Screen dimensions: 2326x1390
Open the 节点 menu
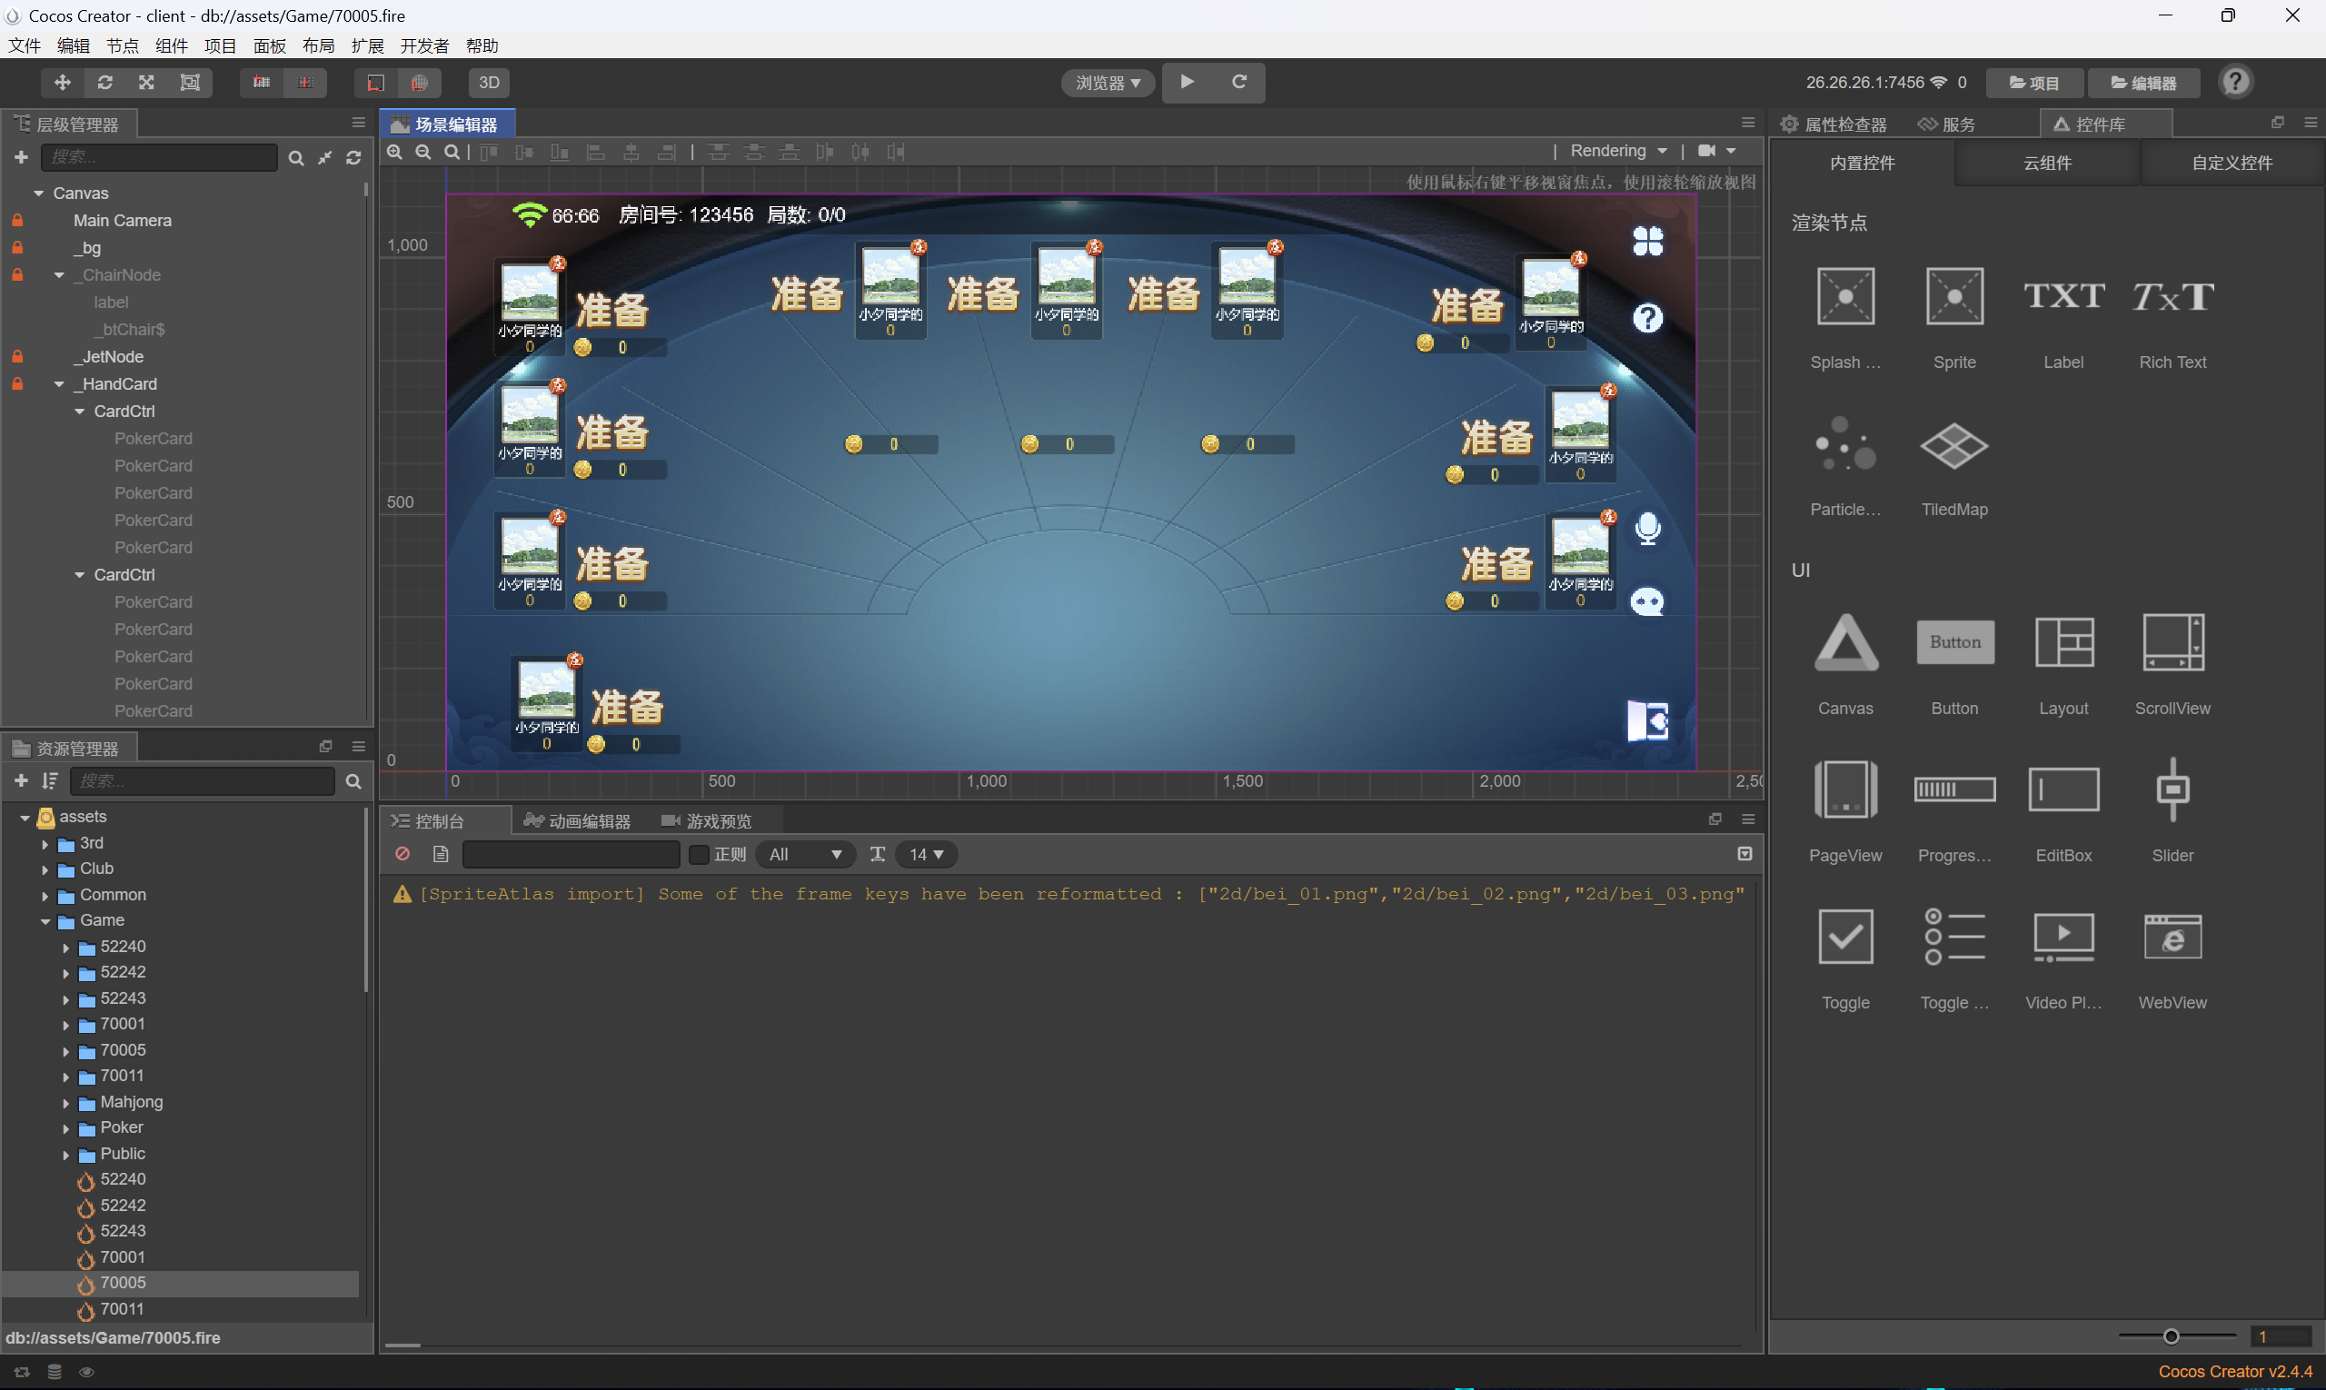(122, 46)
